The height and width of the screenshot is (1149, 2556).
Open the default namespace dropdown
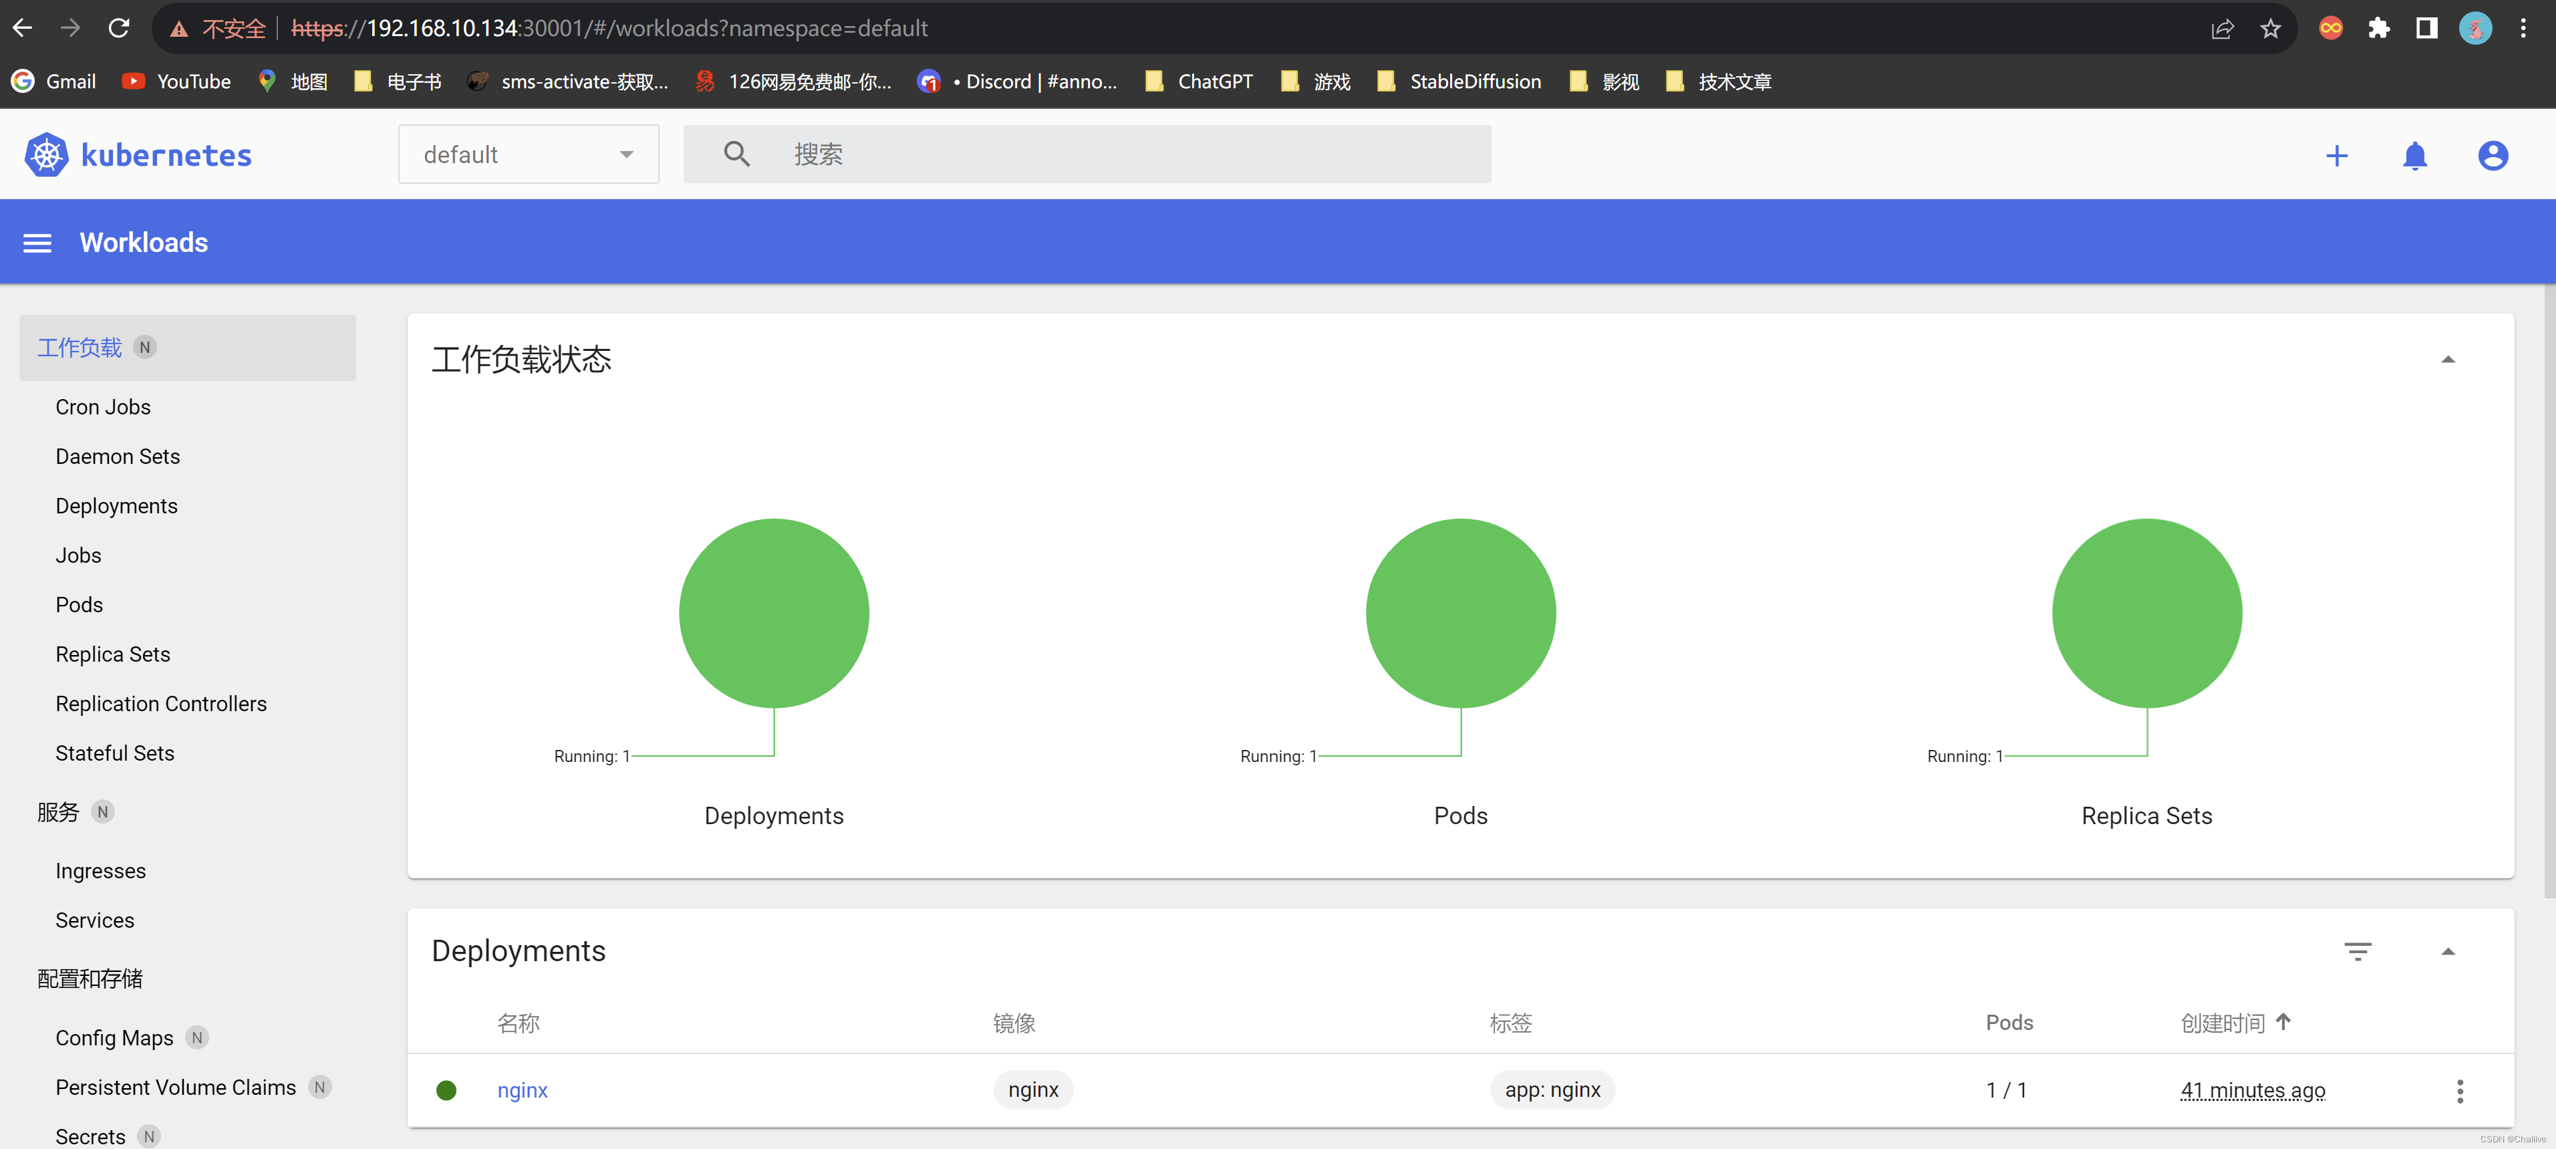point(528,155)
